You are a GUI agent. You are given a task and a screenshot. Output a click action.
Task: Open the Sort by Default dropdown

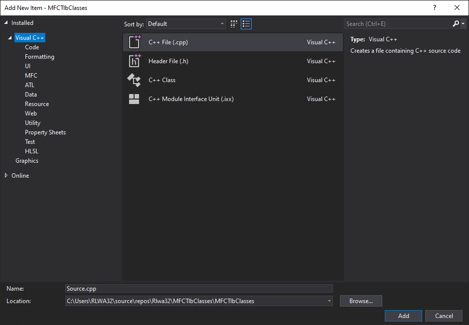(186, 24)
